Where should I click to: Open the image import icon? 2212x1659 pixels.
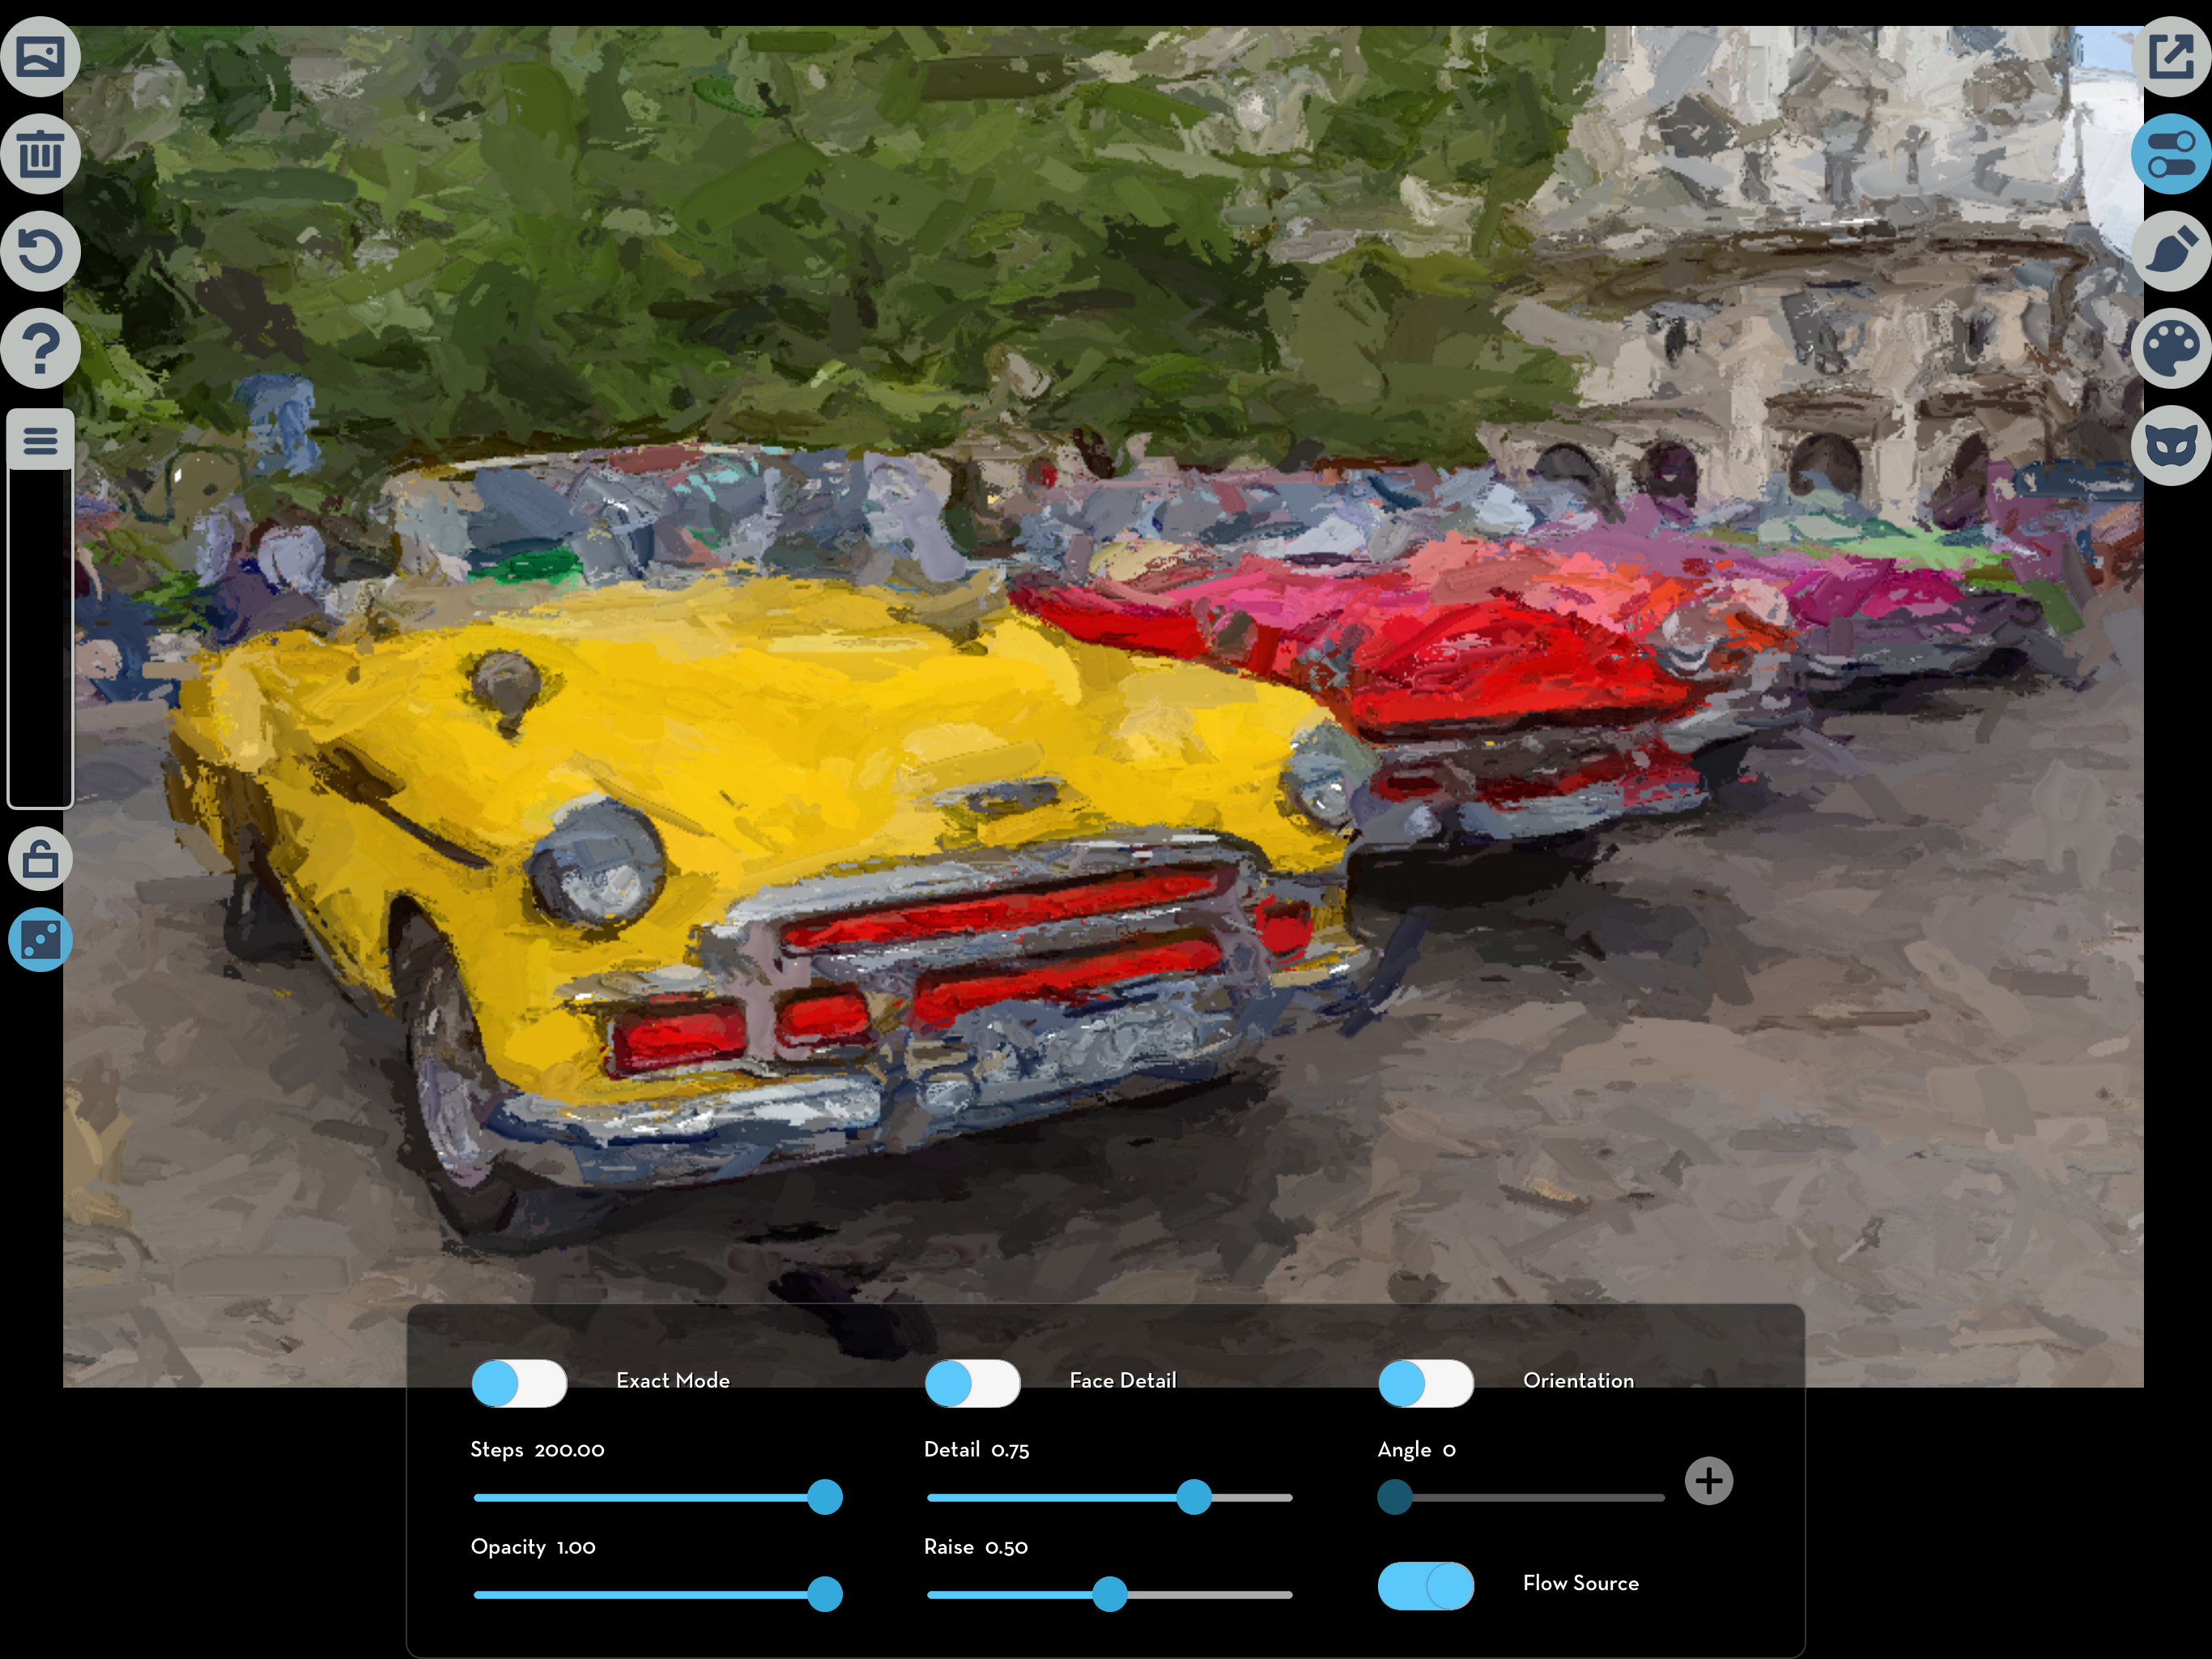coord(40,57)
